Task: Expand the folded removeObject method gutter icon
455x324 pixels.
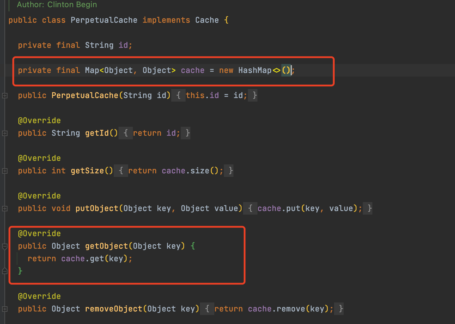Action: [5, 309]
